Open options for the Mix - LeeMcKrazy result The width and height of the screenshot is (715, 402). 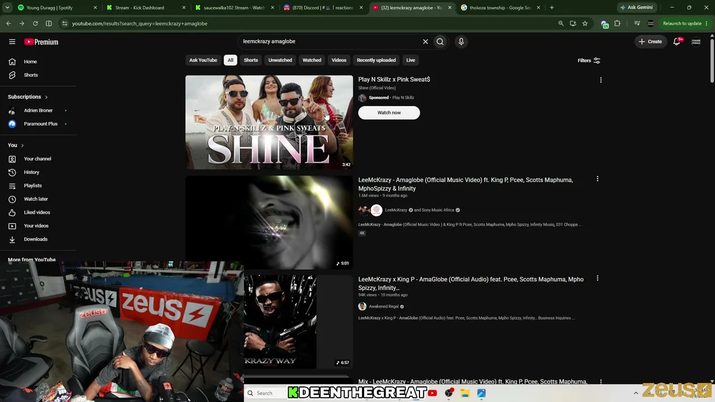point(600,382)
